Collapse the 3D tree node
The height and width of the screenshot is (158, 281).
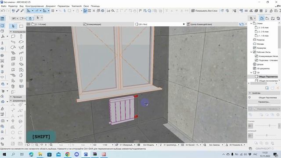(251, 72)
